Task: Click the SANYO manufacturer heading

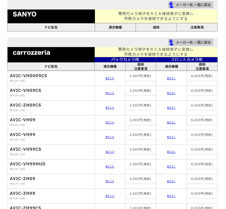Action: click(x=25, y=14)
